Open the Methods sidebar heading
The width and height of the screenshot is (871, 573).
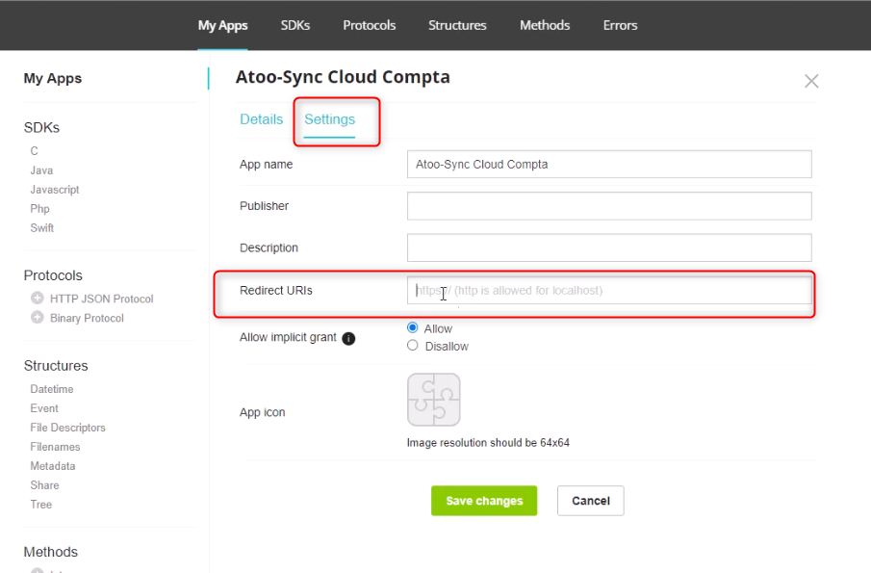51,552
